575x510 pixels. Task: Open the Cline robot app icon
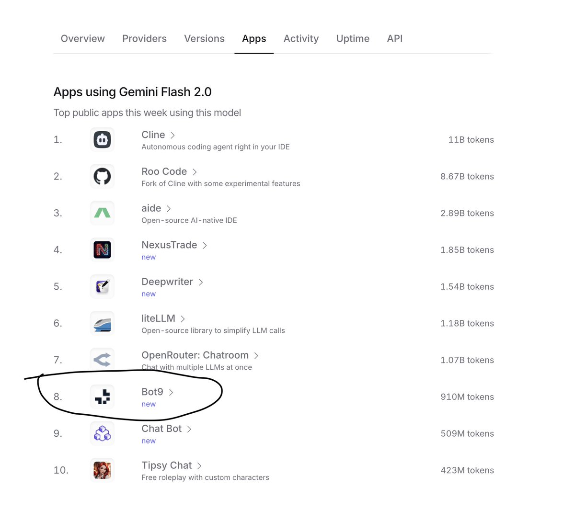point(102,140)
